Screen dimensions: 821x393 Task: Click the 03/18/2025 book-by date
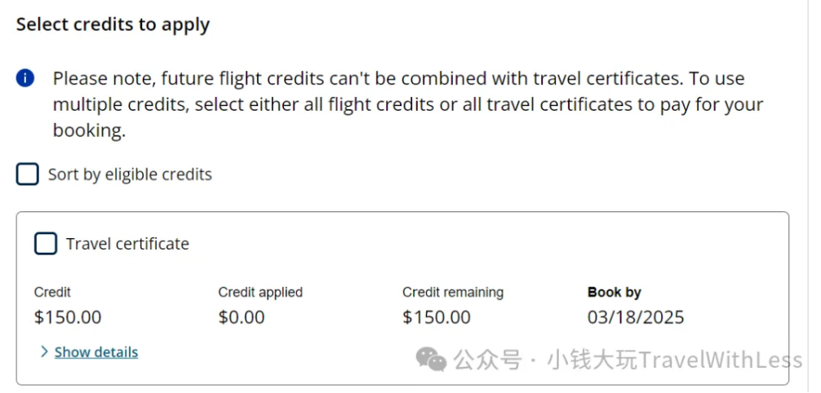[636, 317]
